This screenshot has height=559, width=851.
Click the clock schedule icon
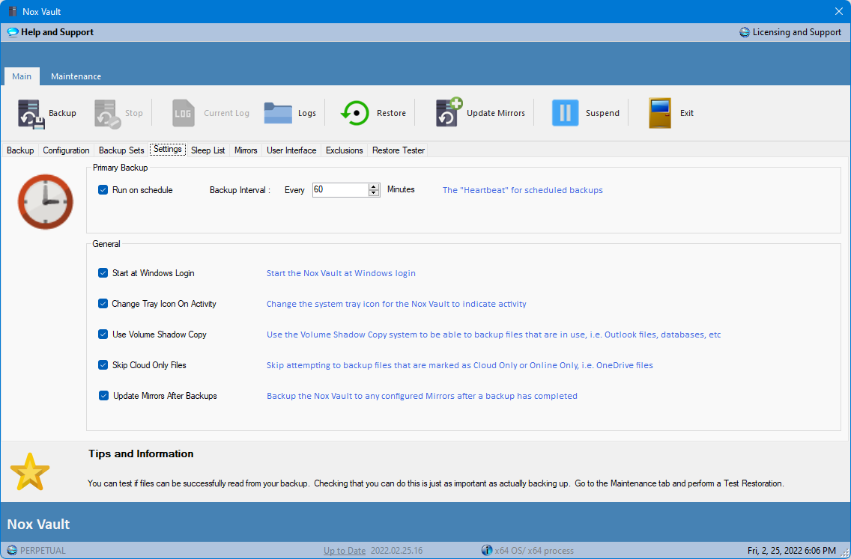pyautogui.click(x=46, y=202)
